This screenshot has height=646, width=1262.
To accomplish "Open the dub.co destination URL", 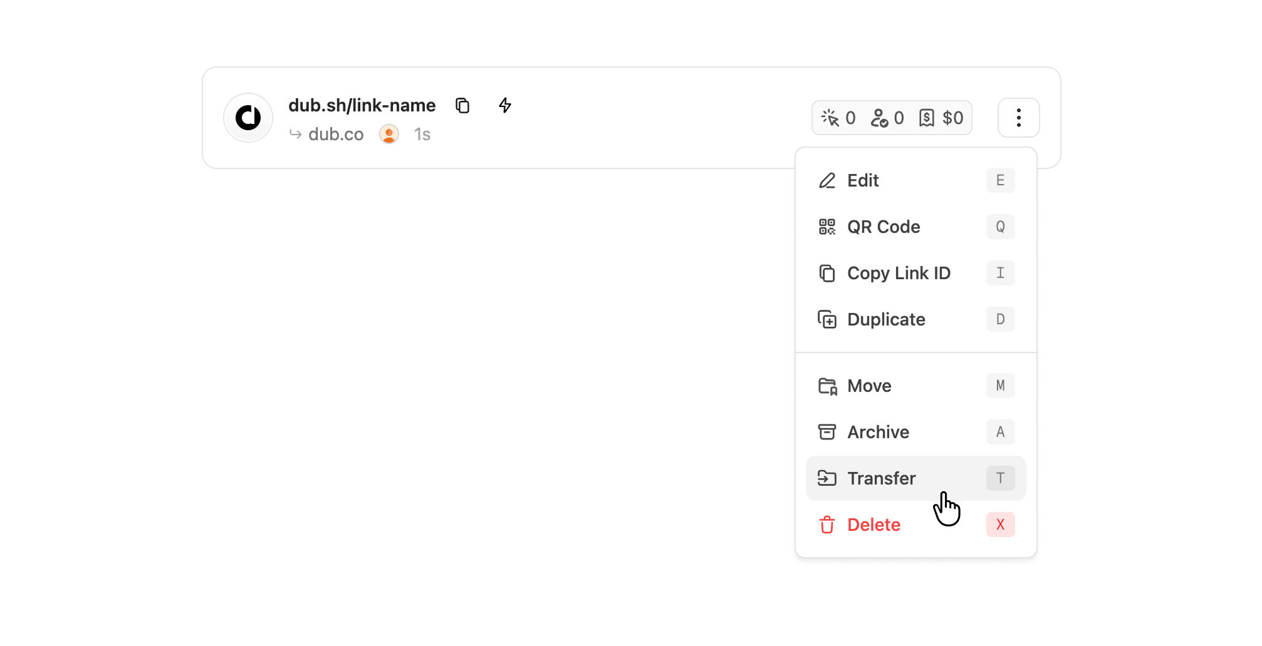I will tap(336, 134).
